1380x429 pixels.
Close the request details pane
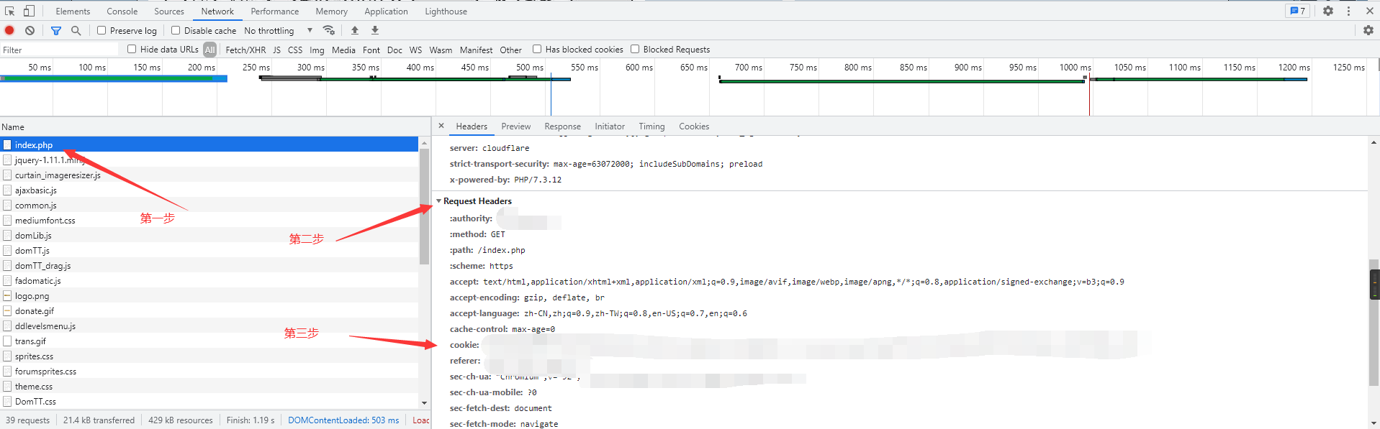tap(441, 126)
